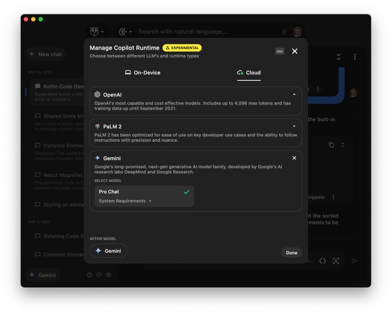Click the green checkmark on Pro Chat
Image resolution: width=392 pixels, height=315 pixels.
187,192
